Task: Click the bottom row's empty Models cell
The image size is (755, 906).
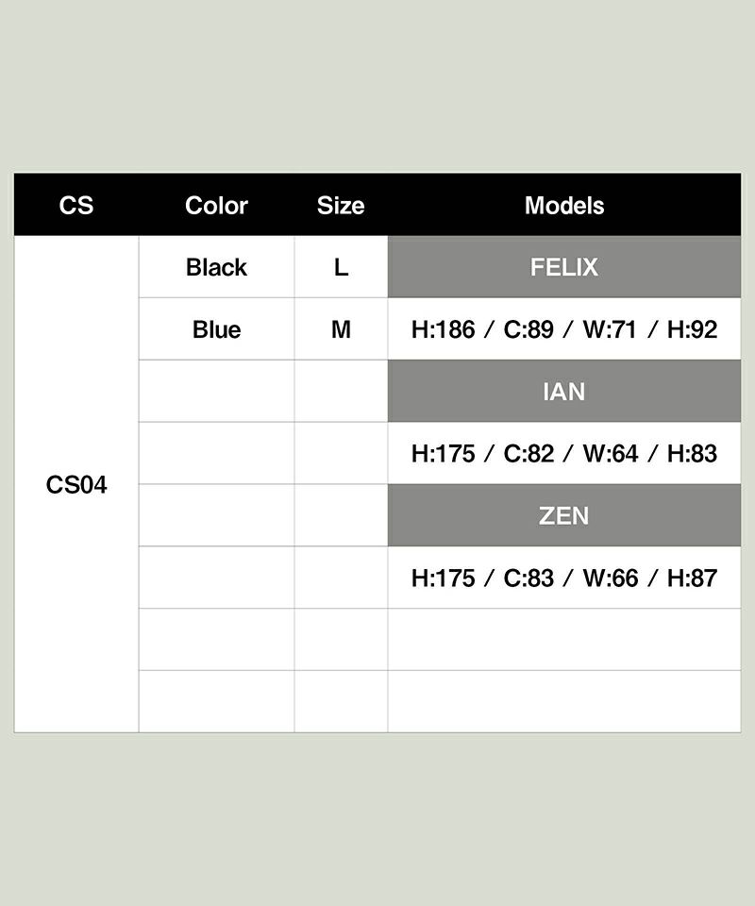Action: 564,701
